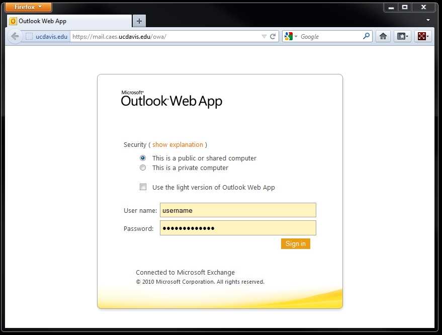
Task: Click the Outlook Web App logo heading
Action: coord(171,99)
